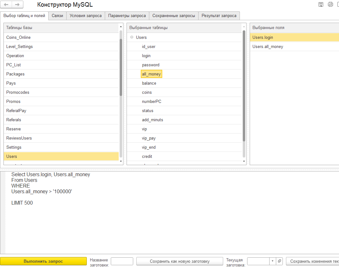This screenshot has width=339, height=269.
Task: Go forward with the right arrow button
Action: [17, 4]
